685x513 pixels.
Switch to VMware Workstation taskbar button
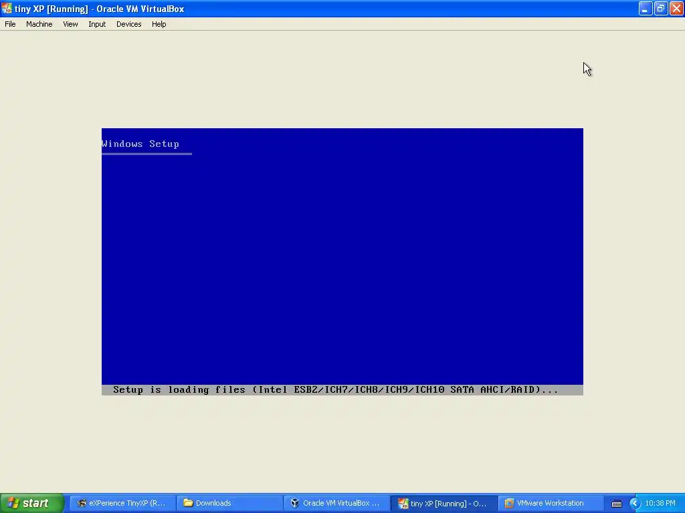(x=551, y=503)
